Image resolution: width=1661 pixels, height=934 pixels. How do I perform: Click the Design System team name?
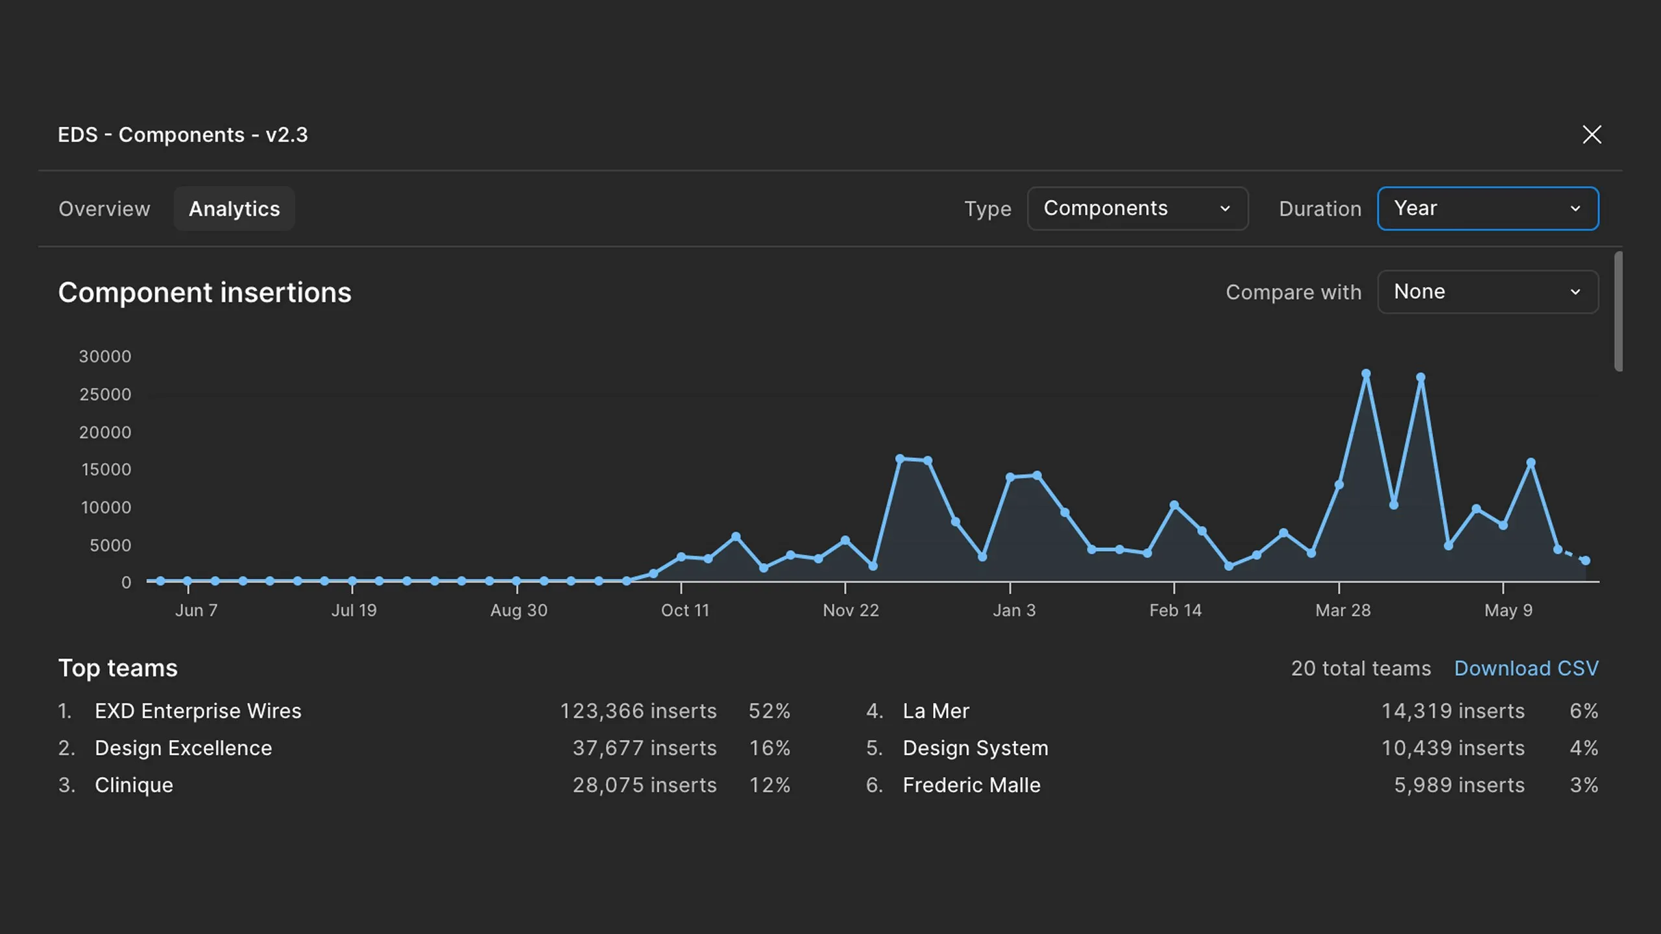point(975,748)
